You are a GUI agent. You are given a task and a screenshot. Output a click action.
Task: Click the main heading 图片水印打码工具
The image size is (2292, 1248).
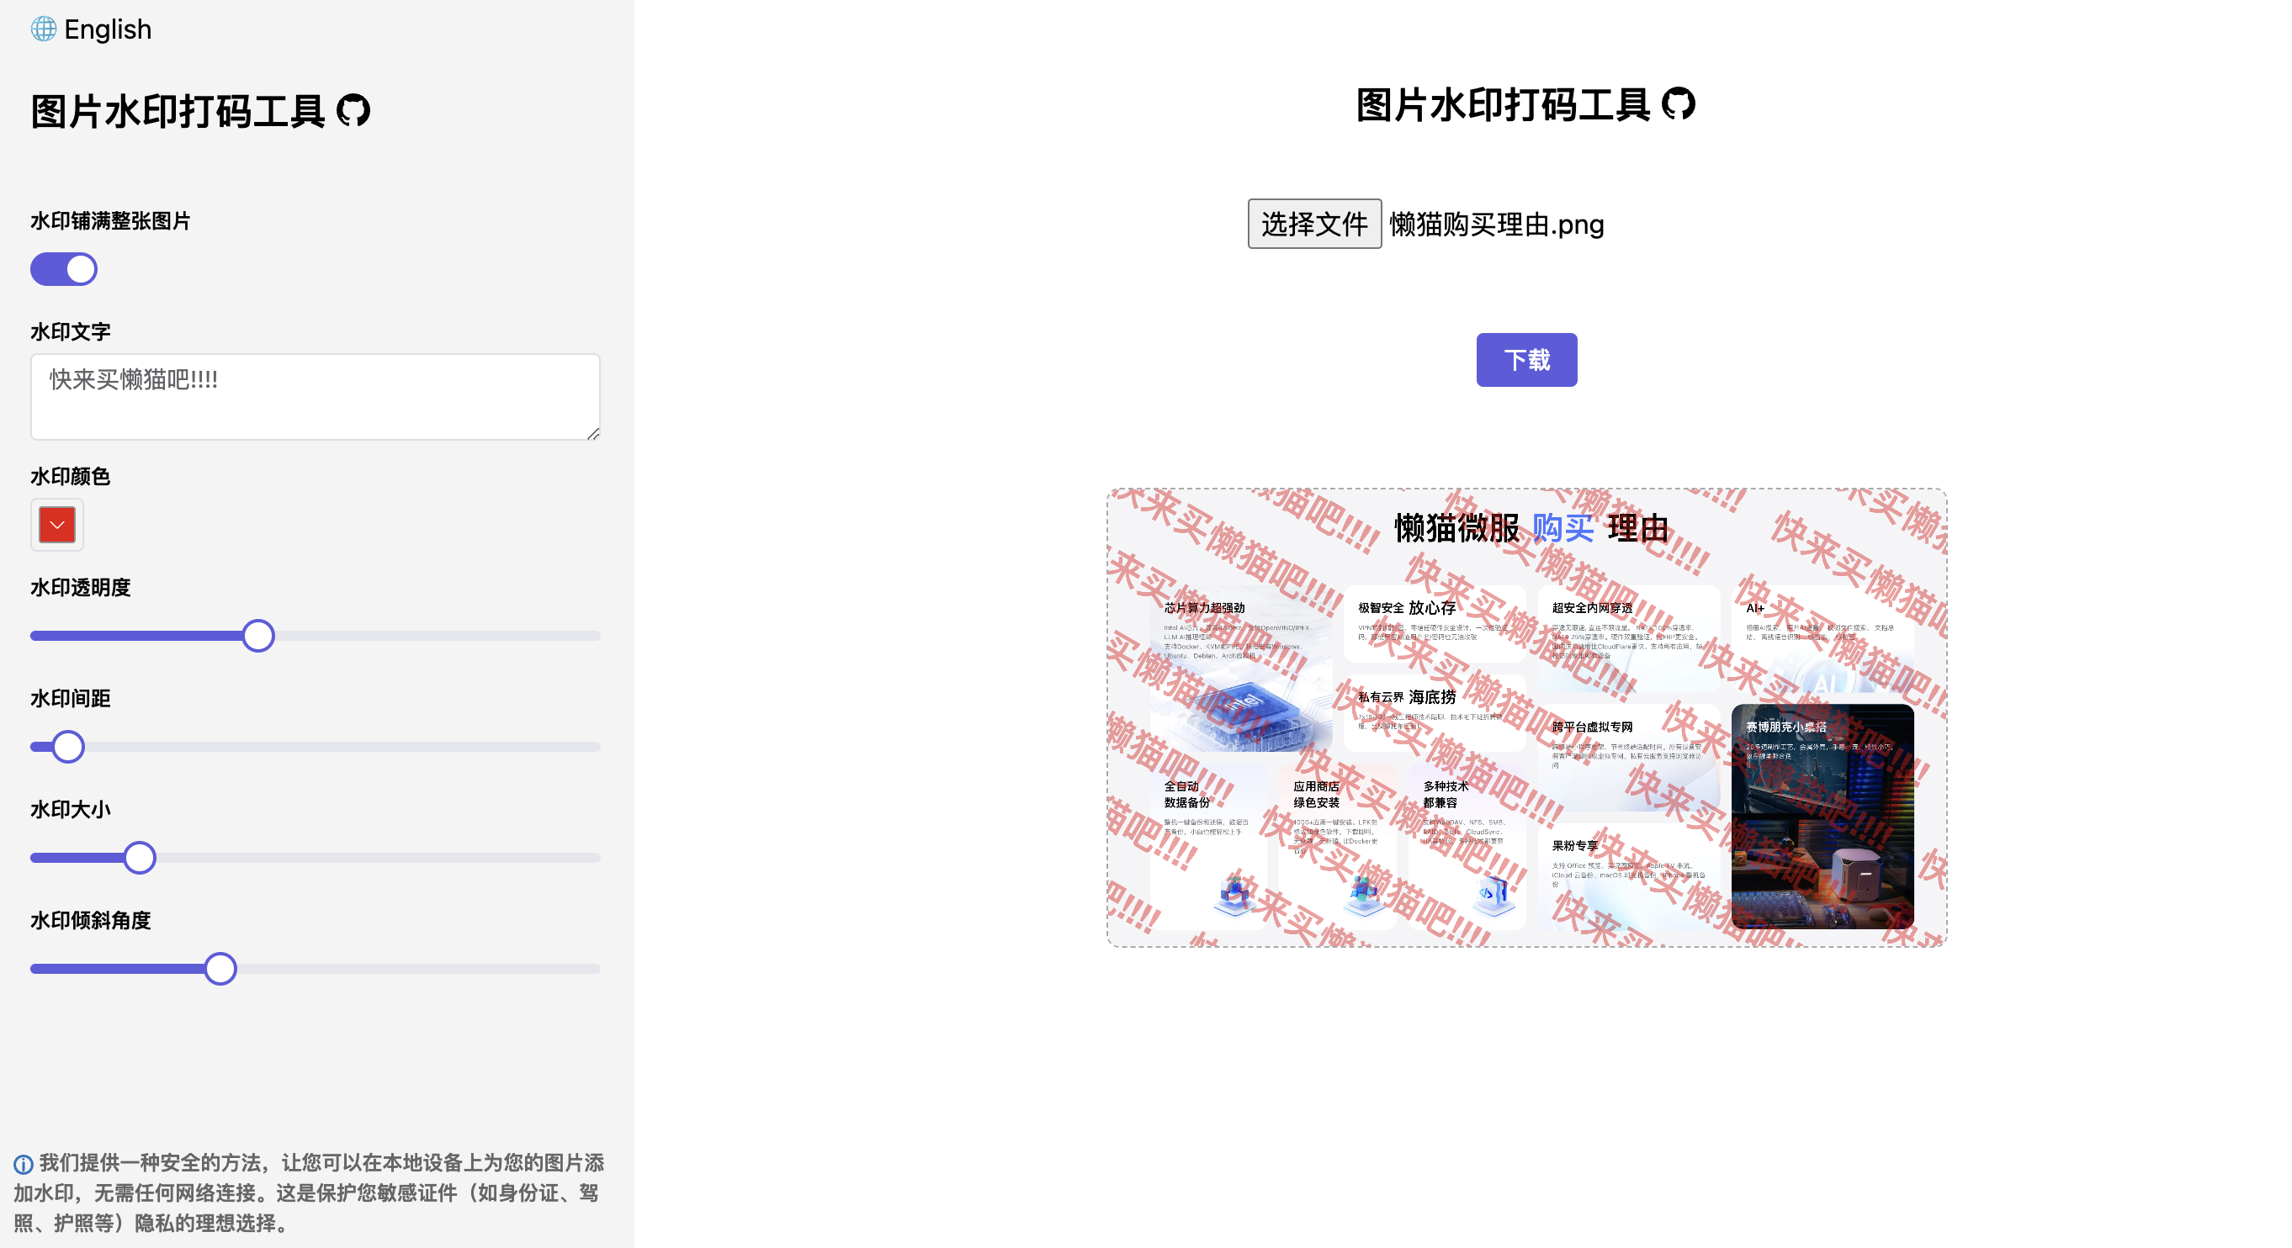point(1503,105)
